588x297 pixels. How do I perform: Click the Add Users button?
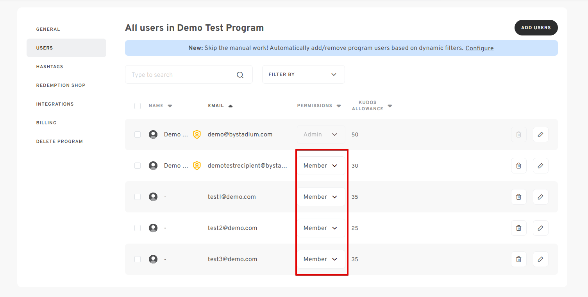pyautogui.click(x=536, y=28)
